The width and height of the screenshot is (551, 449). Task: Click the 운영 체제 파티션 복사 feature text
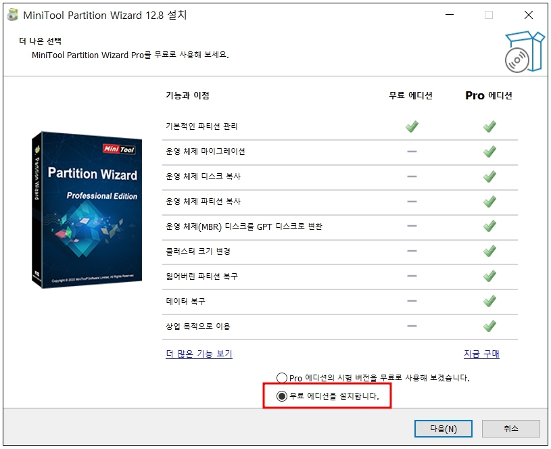click(203, 201)
